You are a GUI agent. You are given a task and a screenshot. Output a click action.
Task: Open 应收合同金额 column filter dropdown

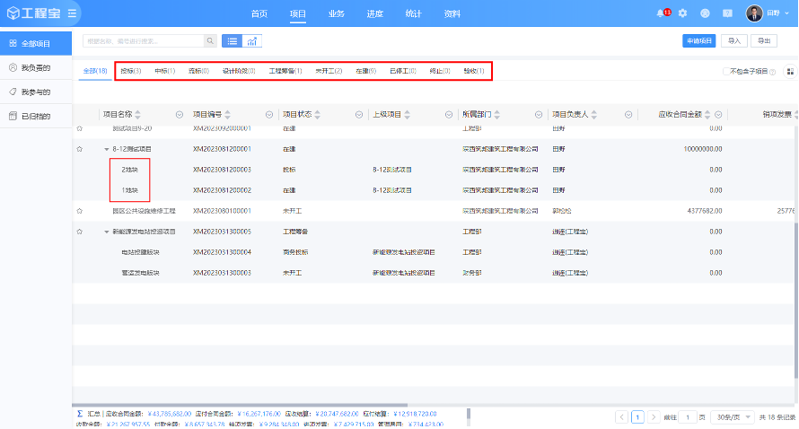click(718, 115)
